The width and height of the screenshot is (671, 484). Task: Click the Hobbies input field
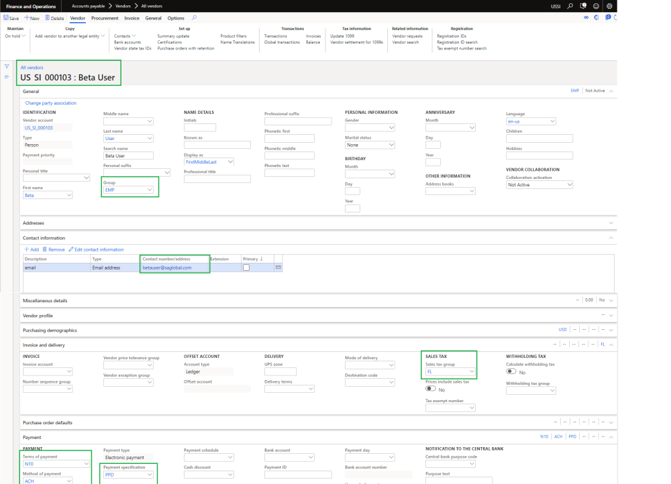(539, 156)
